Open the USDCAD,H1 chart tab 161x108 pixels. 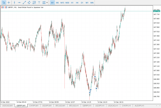click(x=113, y=105)
